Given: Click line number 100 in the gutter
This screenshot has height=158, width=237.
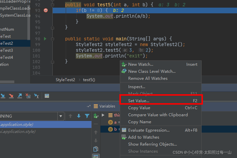Looking at the screenshot, I should (x=37, y=50).
